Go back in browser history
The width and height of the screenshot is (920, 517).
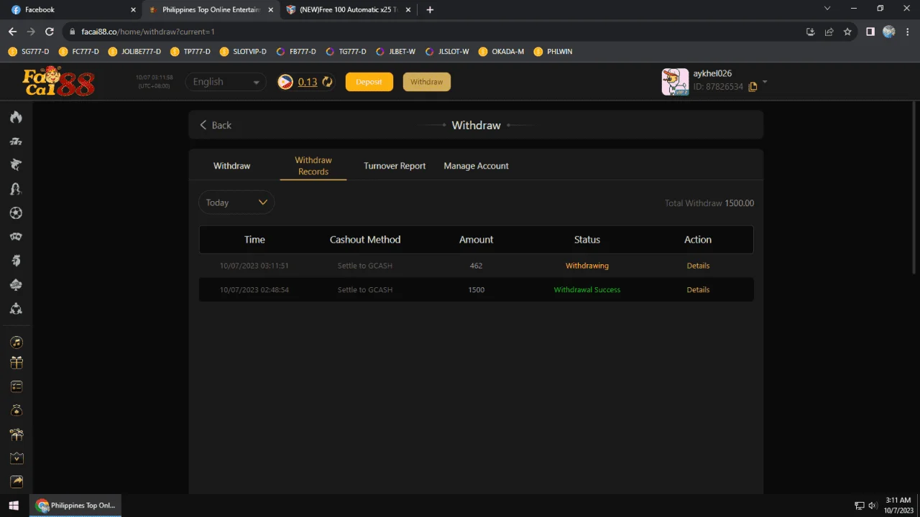12,32
